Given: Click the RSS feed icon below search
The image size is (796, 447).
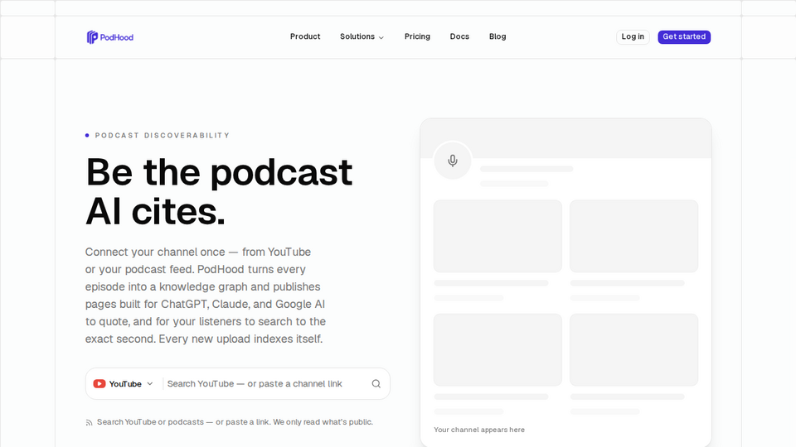Looking at the screenshot, I should point(89,423).
